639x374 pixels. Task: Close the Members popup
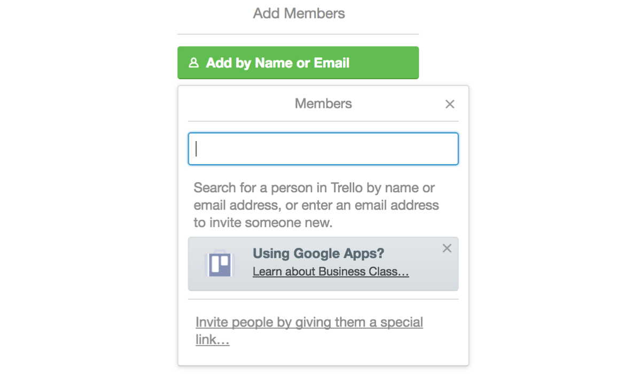click(x=450, y=104)
